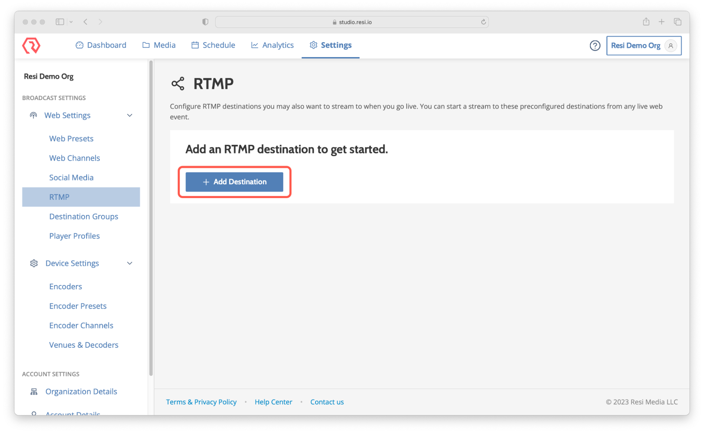Viewport: 704px width, 433px height.
Task: Collapse the Web Settings section
Action: tap(129, 115)
